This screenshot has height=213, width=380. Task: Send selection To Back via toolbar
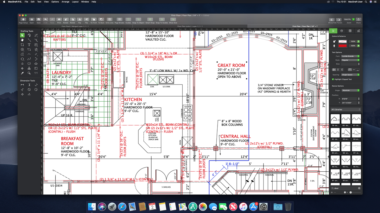pyautogui.click(x=101, y=19)
